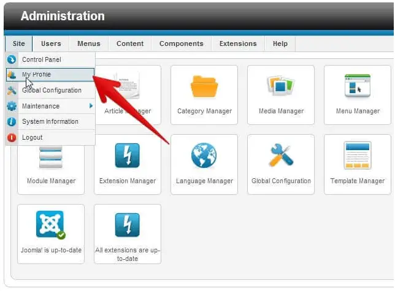Click the info icon beside System Information

[x=12, y=122]
